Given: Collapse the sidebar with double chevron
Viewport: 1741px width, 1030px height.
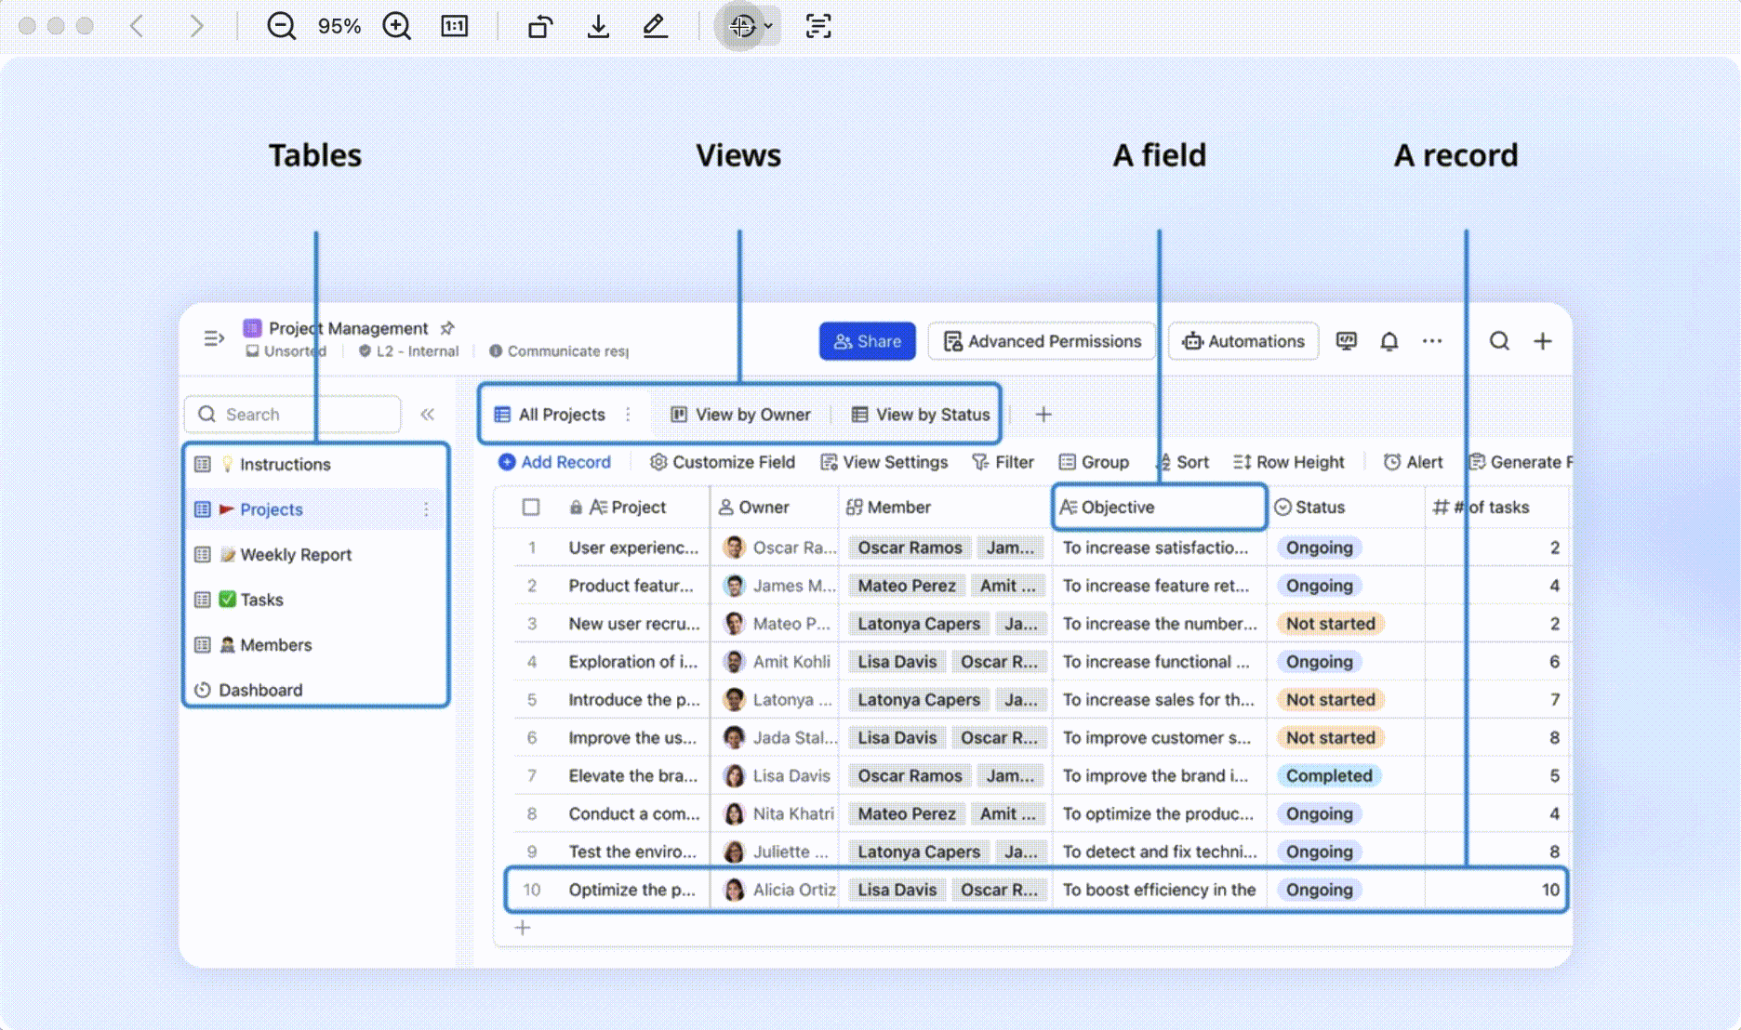Looking at the screenshot, I should tap(427, 415).
